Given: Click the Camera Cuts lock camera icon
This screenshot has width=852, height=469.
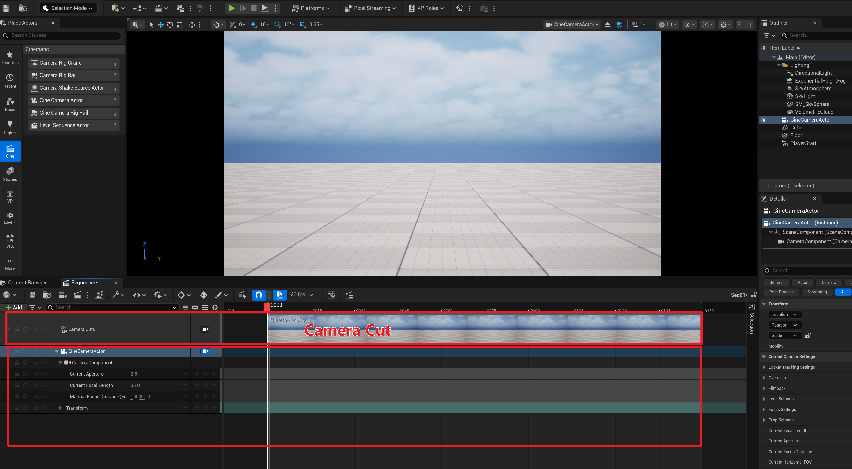Looking at the screenshot, I should [205, 329].
